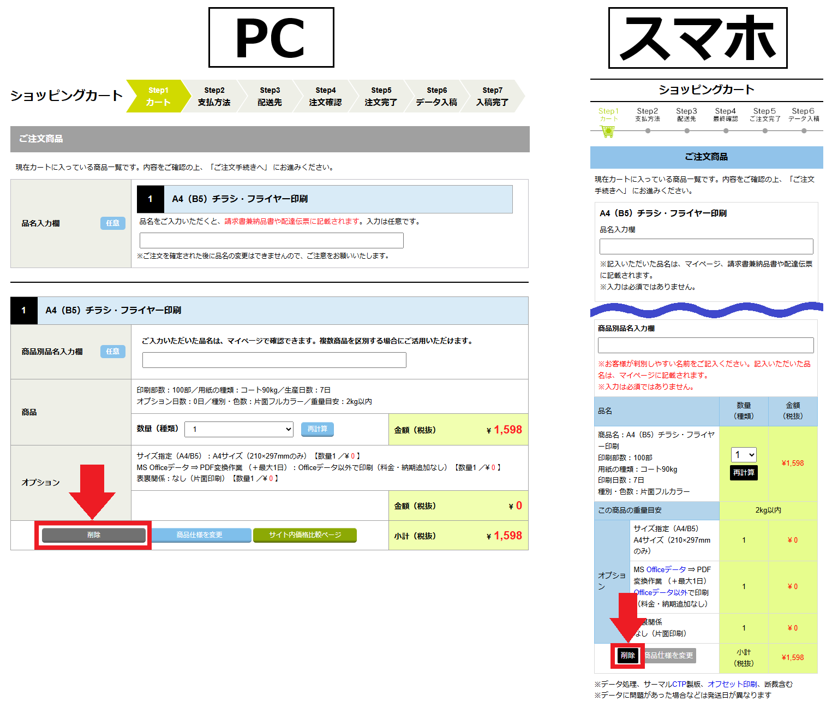Follow the CTP link in footer note

(x=679, y=684)
